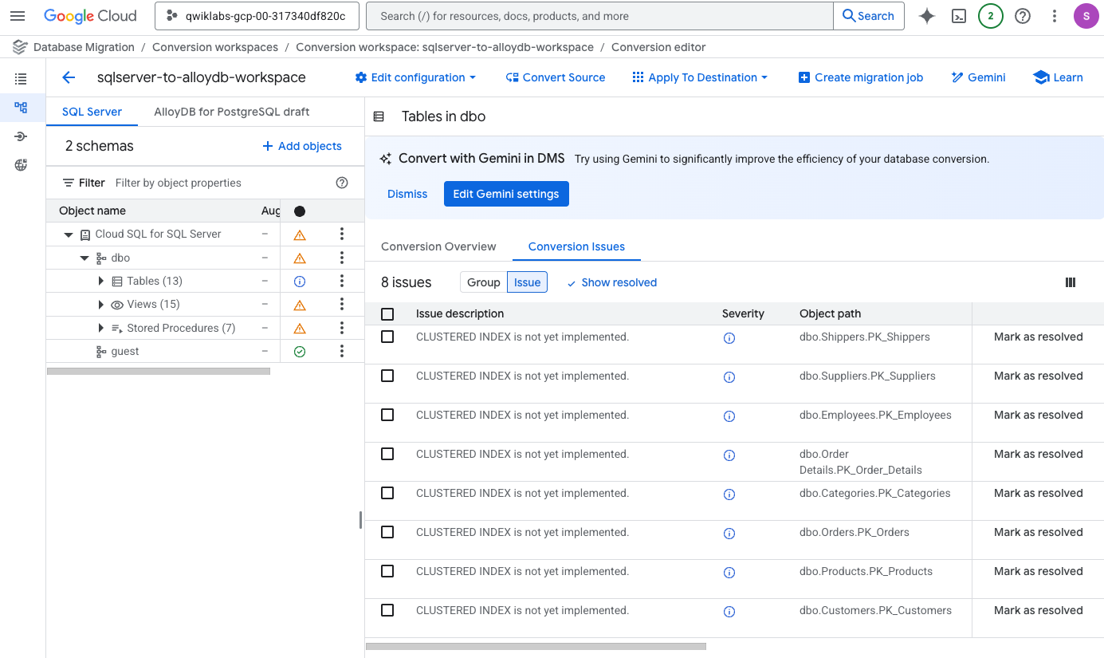Open more actions for Tables (13) row
Screen dimensions: 1104x658
click(342, 281)
